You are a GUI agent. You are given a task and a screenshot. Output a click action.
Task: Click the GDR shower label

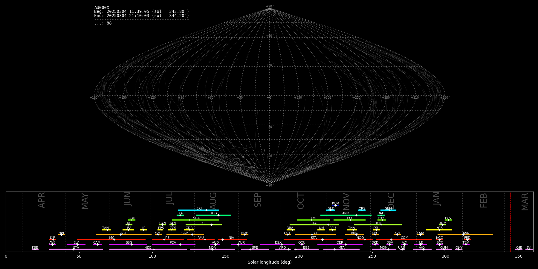tap(189, 228)
